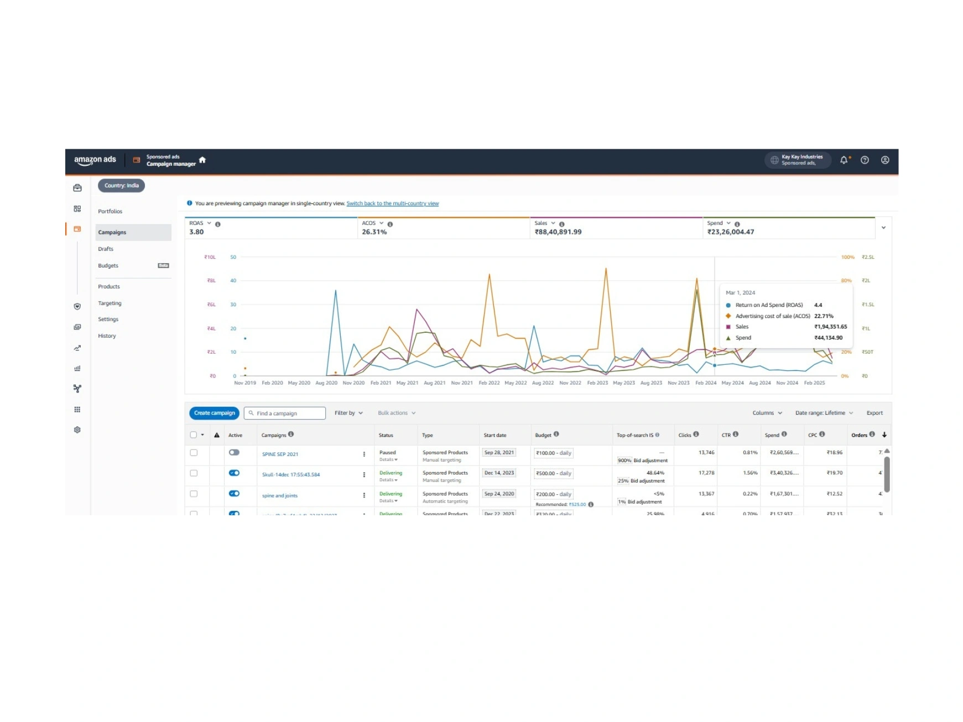Open the bar chart reports icon

click(77, 368)
